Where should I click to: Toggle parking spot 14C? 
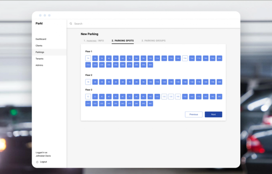(178, 97)
